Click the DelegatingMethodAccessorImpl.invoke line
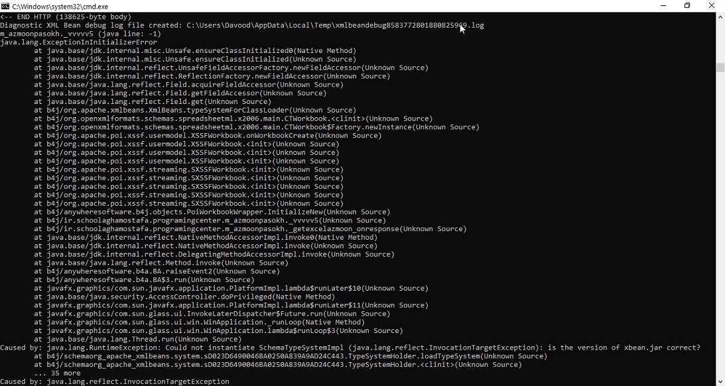 pyautogui.click(x=214, y=254)
